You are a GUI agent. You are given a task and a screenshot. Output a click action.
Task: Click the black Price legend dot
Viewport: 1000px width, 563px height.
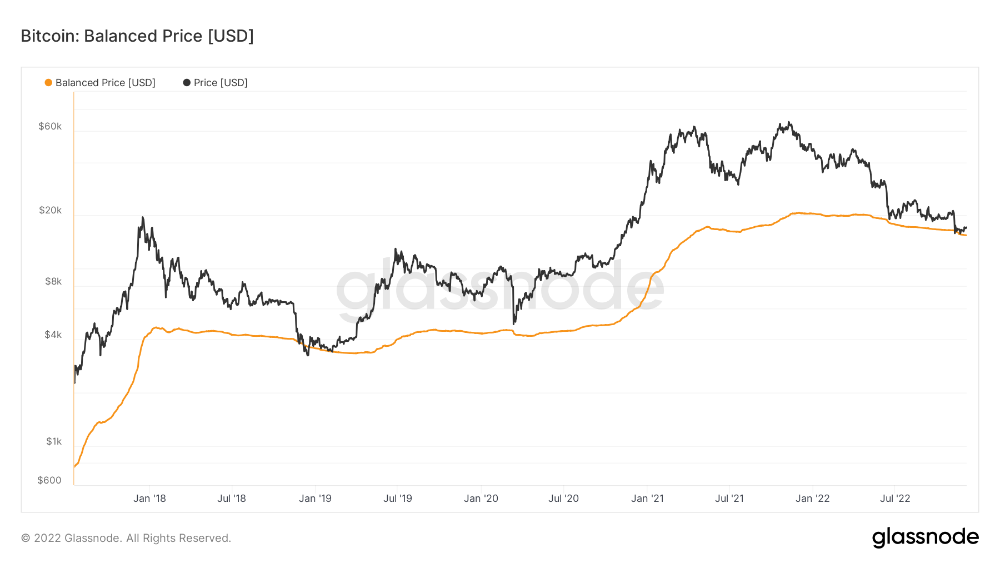tap(187, 83)
